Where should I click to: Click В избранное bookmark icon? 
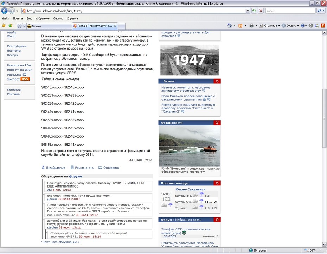click(43, 167)
